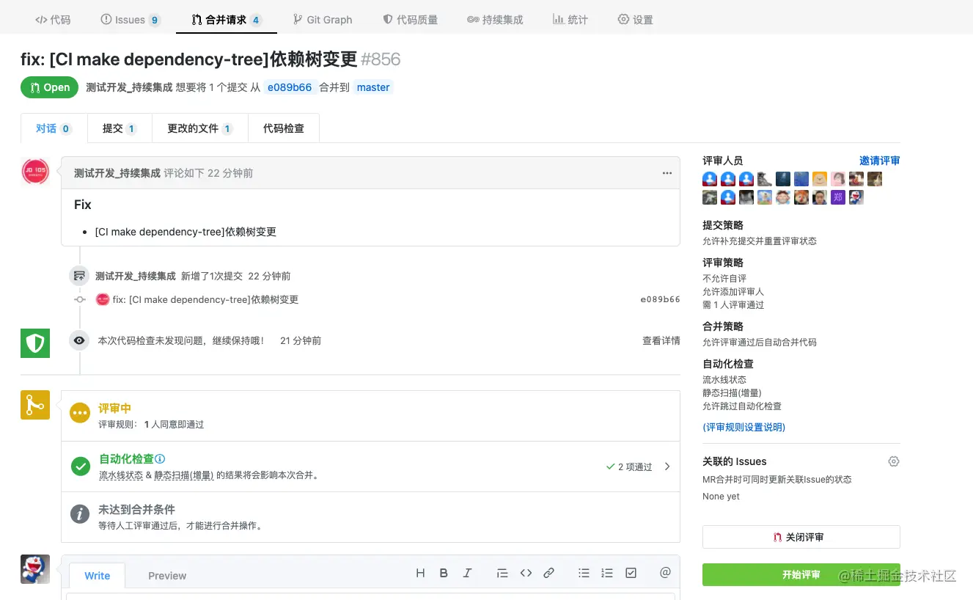The width and height of the screenshot is (973, 600).
Task: Insert heading with the H icon
Action: 420,574
